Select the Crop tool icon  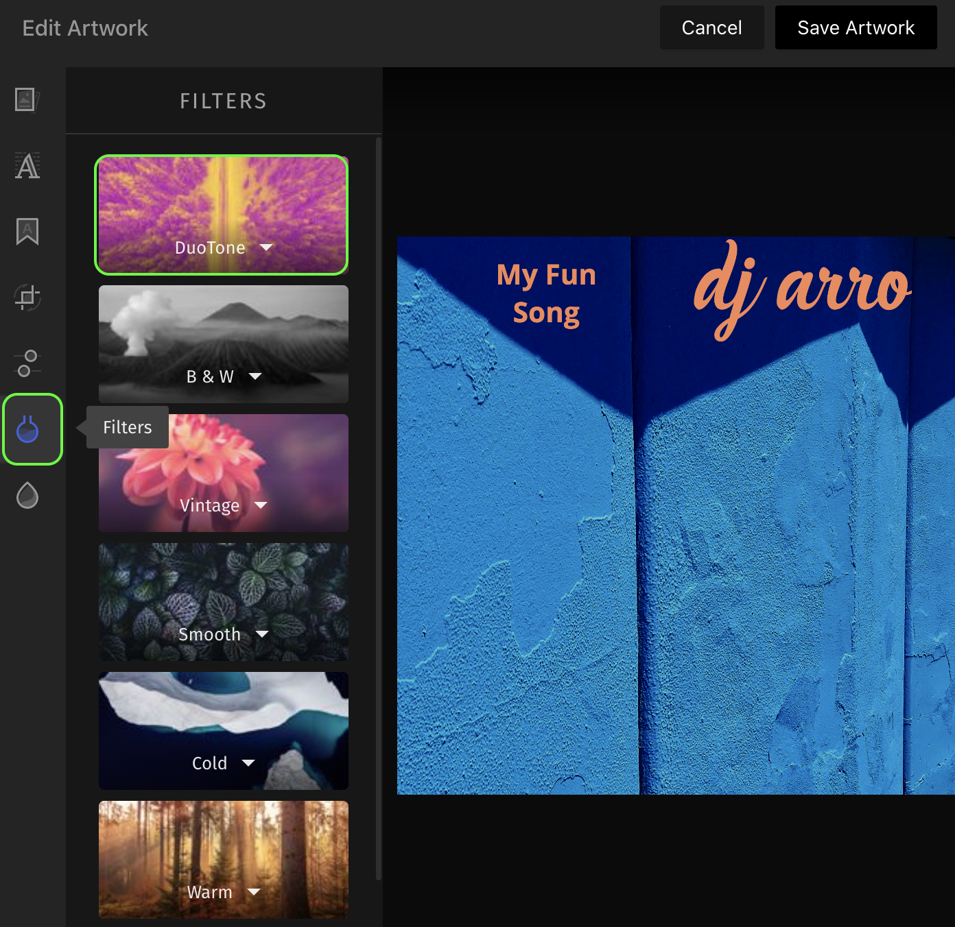(x=27, y=298)
